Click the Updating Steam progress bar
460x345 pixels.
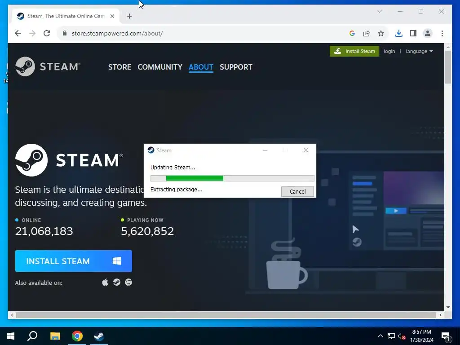pos(232,178)
